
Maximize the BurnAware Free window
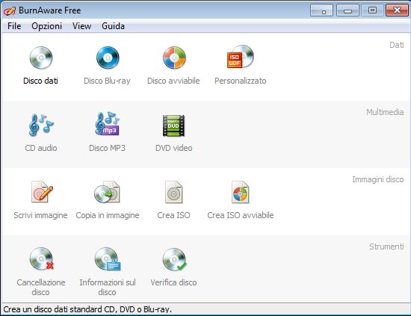pos(372,10)
